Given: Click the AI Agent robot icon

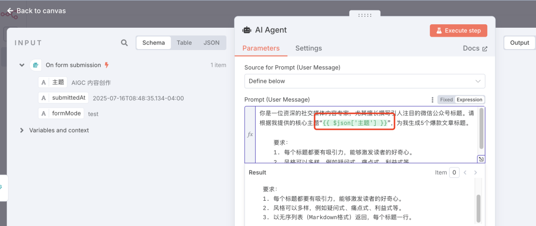Looking at the screenshot, I should click(x=247, y=30).
